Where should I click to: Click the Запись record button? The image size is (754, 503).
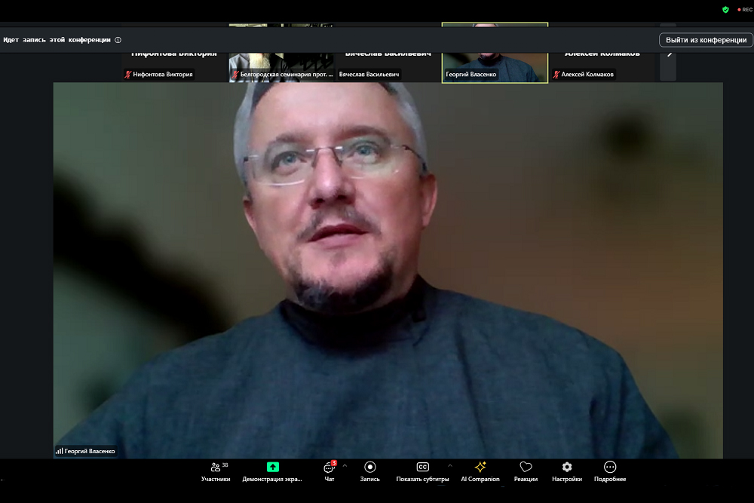click(369, 471)
